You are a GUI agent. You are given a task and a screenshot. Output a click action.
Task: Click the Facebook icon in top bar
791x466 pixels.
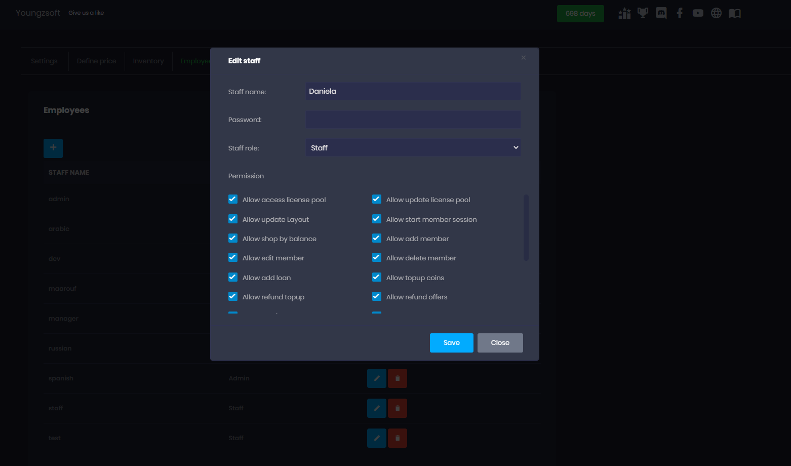pos(680,13)
